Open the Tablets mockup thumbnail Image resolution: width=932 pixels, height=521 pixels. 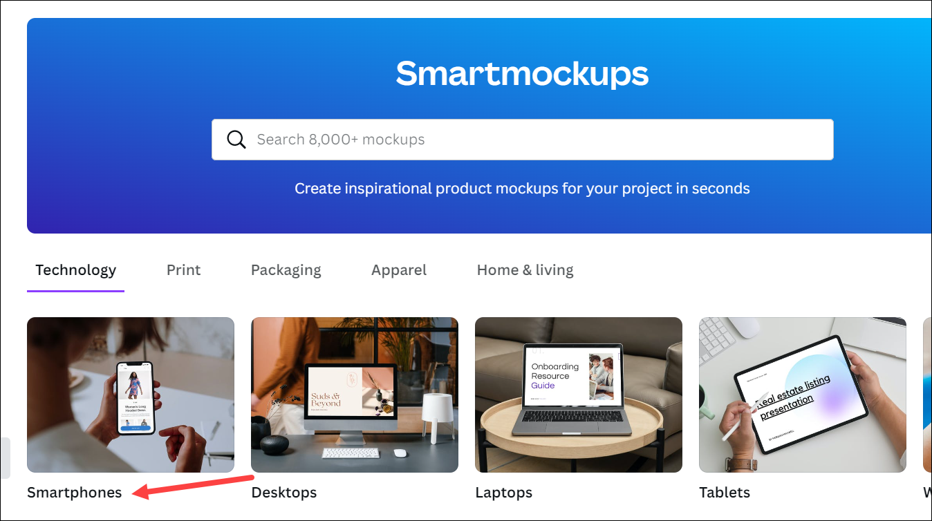[803, 395]
